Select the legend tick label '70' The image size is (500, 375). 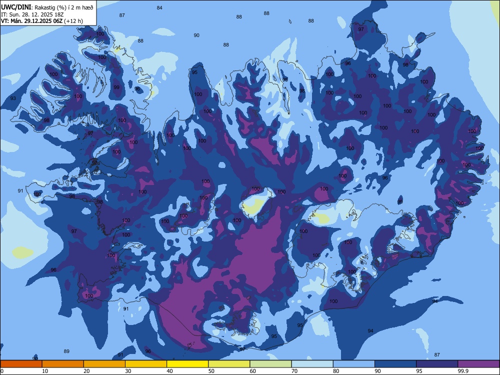pyautogui.click(x=294, y=371)
